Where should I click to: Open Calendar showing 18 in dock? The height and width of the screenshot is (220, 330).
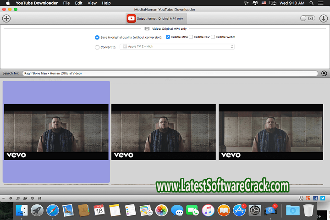tap(99, 210)
